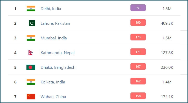Screen dimensions: 188x103
Task: Click the China flag beside Wuhan
Action: (31, 97)
